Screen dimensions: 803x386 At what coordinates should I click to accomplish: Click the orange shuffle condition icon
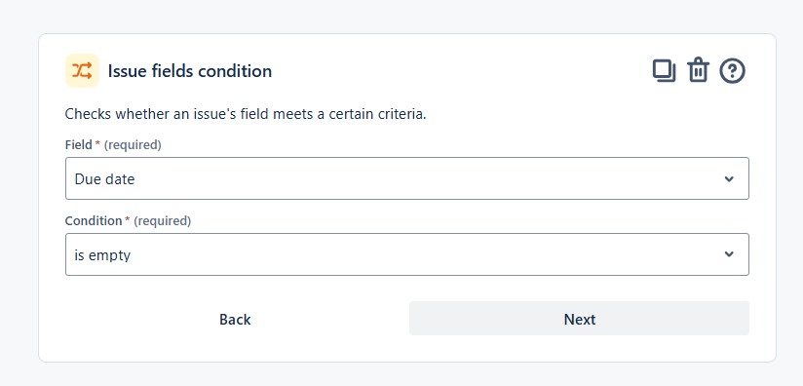click(x=82, y=70)
